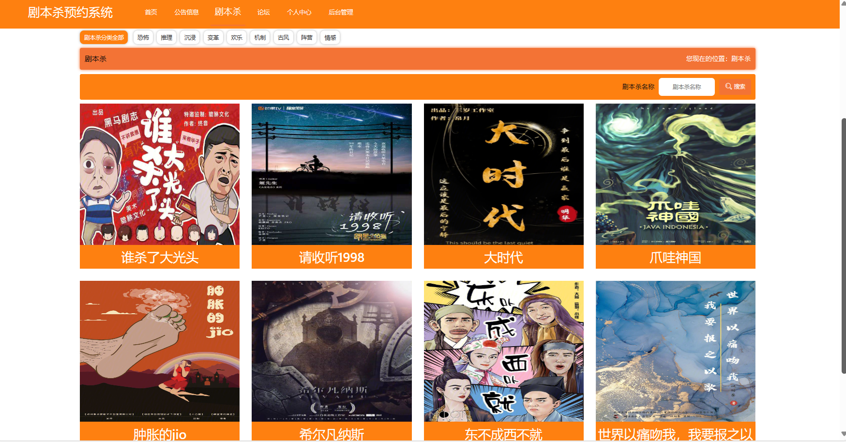Image resolution: width=846 pixels, height=442 pixels.
Task: Filter by the 沉浸 category
Action: (190, 37)
